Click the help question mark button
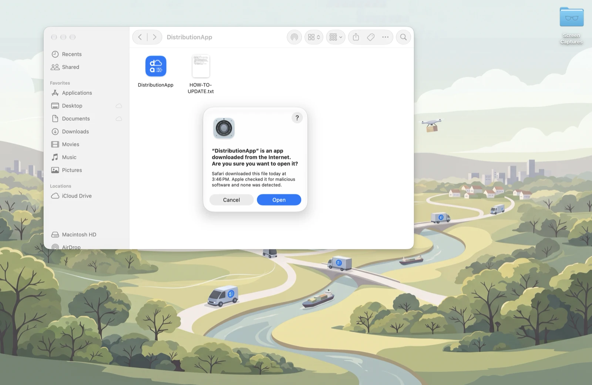The image size is (592, 385). 297,118
